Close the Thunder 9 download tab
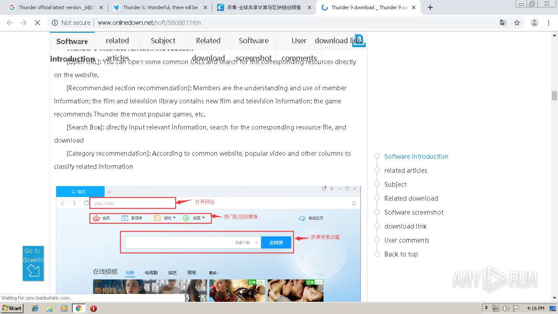This screenshot has width=558, height=314. (414, 7)
